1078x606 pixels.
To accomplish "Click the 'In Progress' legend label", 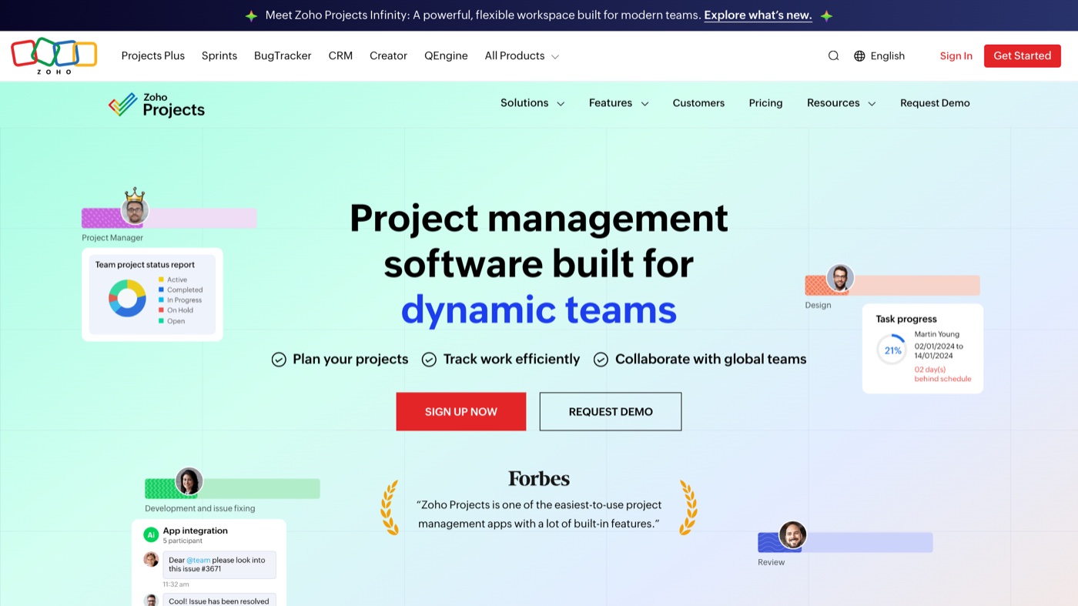I will (x=184, y=300).
